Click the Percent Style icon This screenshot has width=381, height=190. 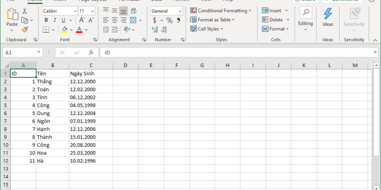point(170,20)
